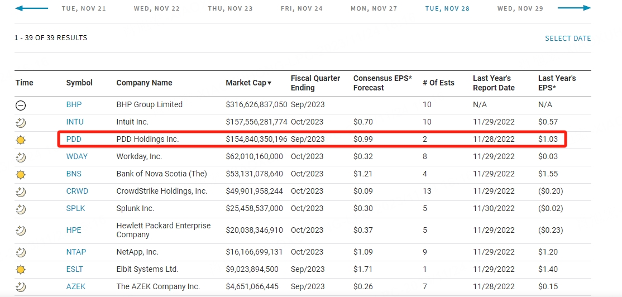Click the Symbol column header
The image size is (622, 297).
point(79,83)
